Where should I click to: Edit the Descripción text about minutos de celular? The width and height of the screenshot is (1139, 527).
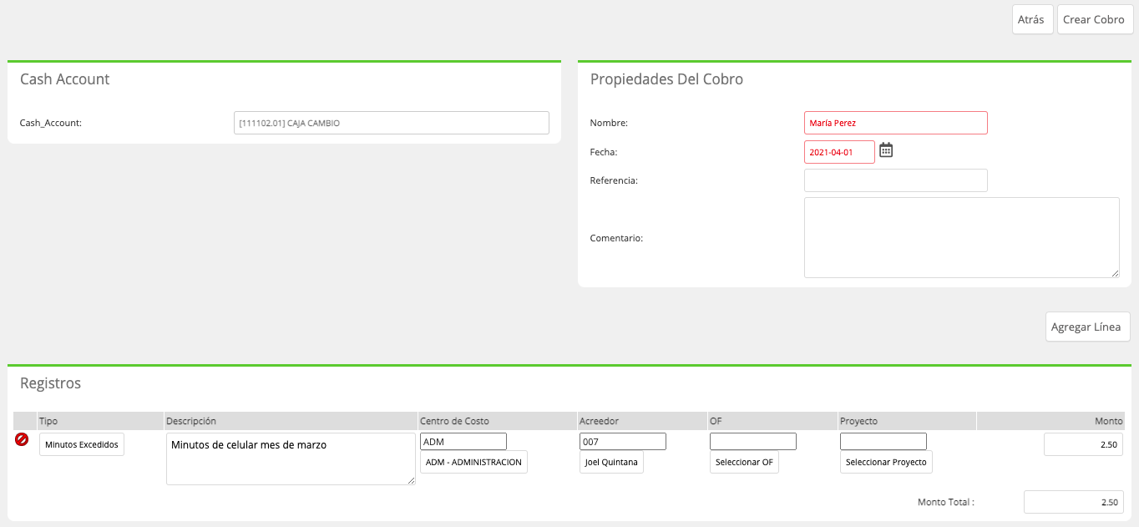(x=291, y=459)
